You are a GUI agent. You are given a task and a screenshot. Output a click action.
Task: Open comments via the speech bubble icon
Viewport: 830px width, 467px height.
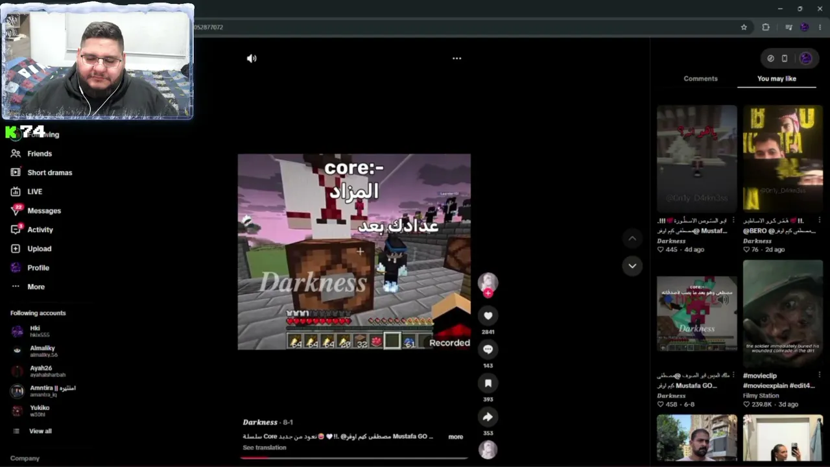tap(488, 350)
